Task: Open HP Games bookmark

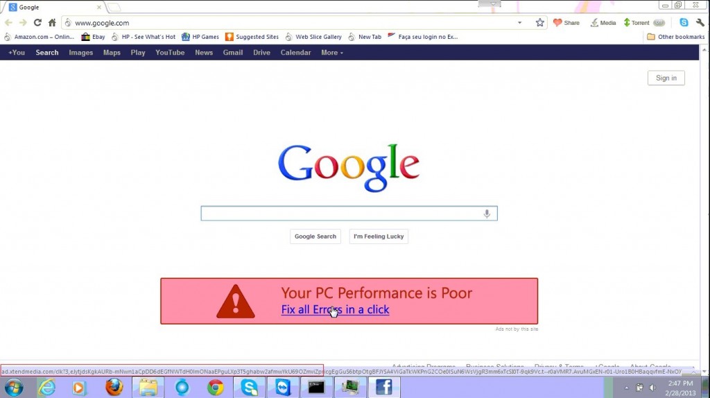Action: pyautogui.click(x=200, y=37)
